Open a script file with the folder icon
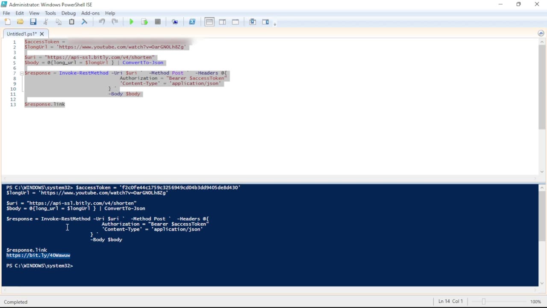This screenshot has width=547, height=308. coord(20,22)
